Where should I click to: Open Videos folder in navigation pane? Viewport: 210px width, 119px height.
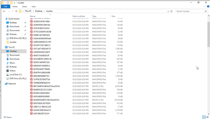pyautogui.click(x=12, y=71)
